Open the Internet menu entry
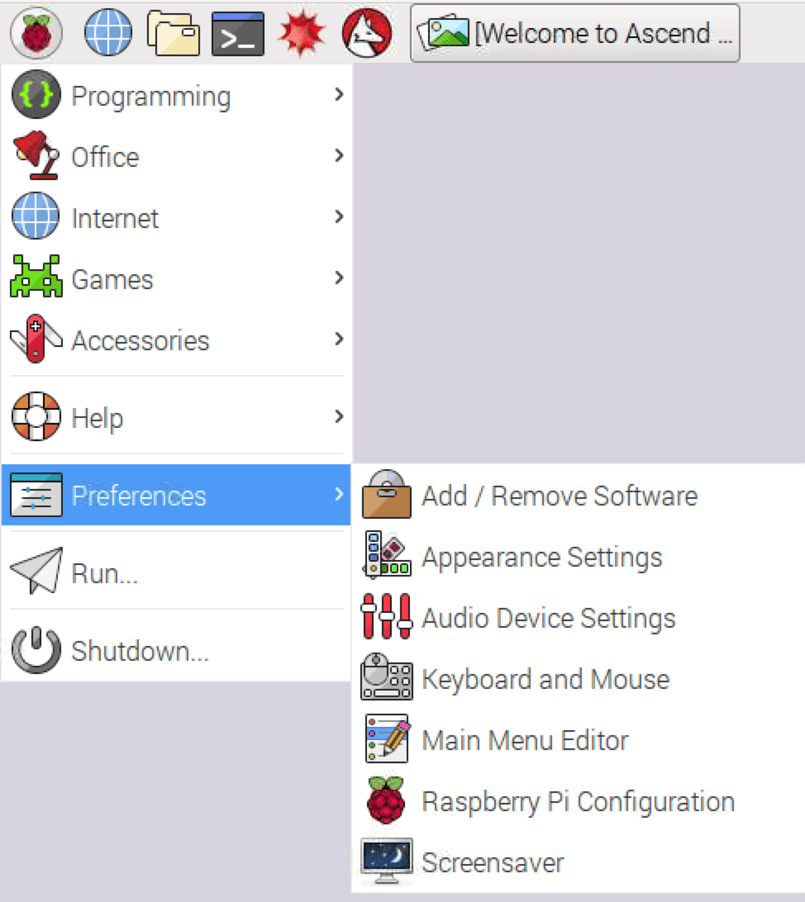This screenshot has width=805, height=902. [x=115, y=218]
